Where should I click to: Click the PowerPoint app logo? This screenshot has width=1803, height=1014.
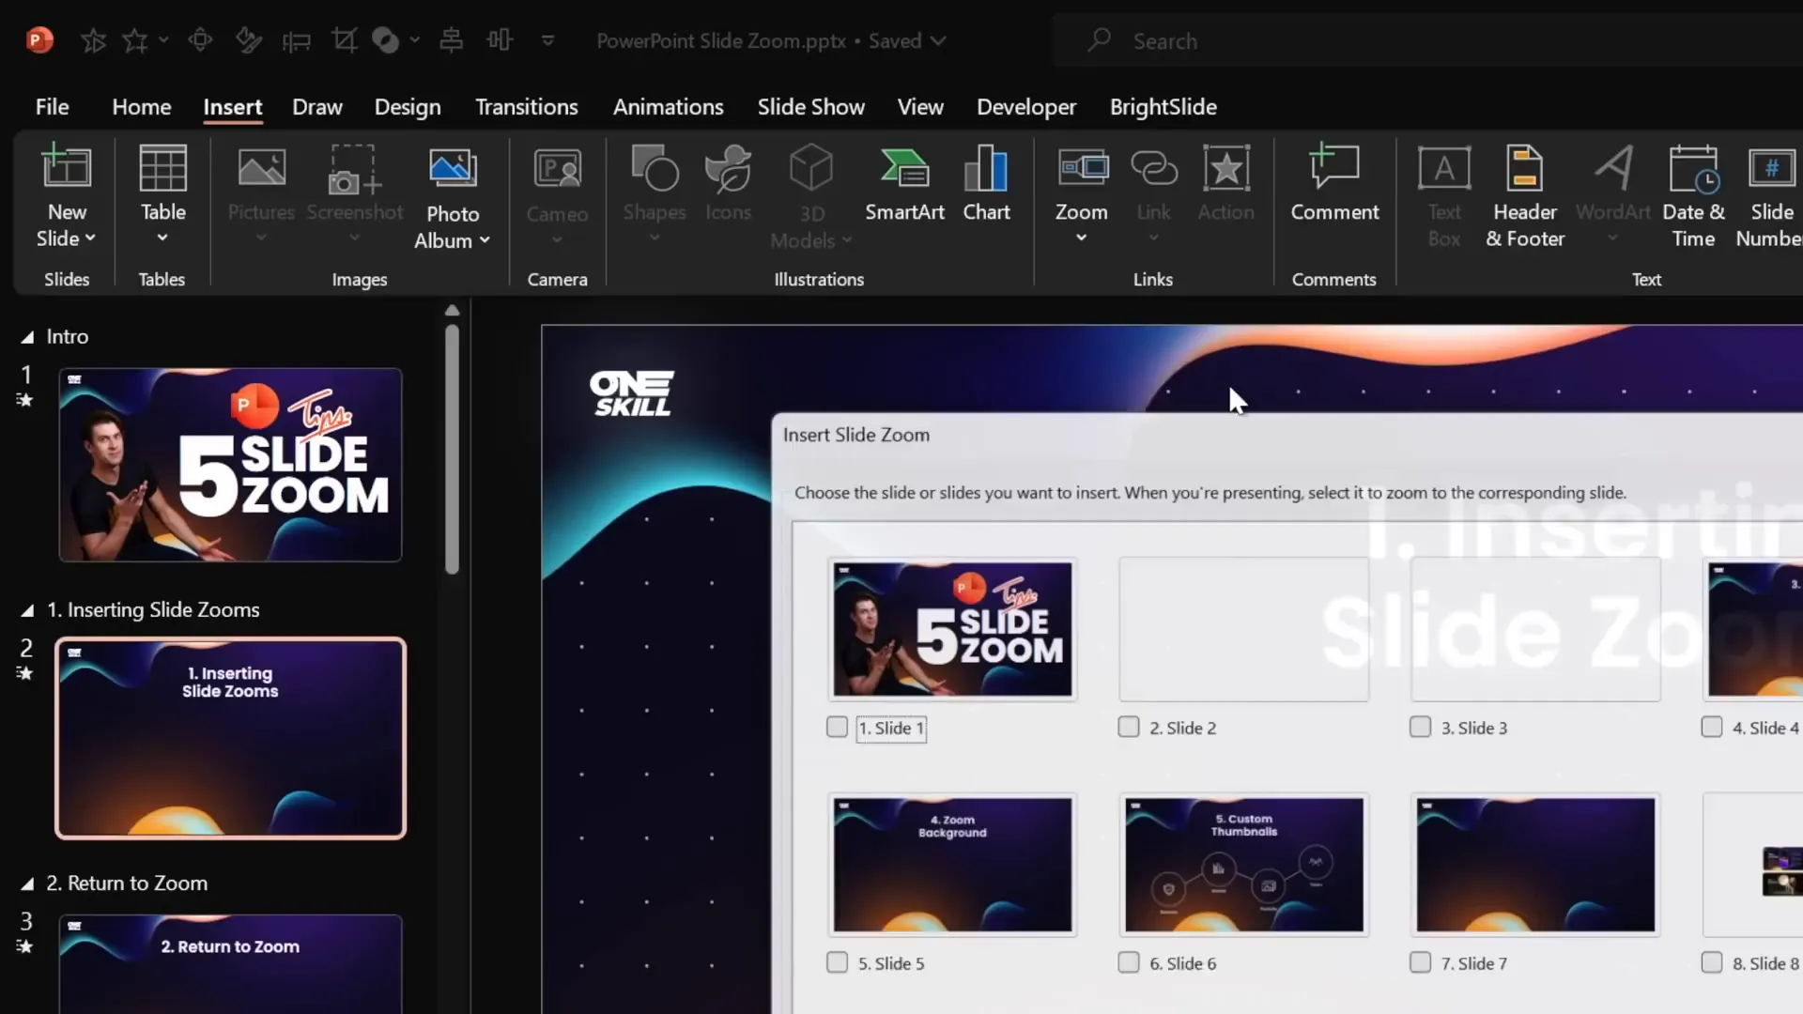(x=39, y=40)
